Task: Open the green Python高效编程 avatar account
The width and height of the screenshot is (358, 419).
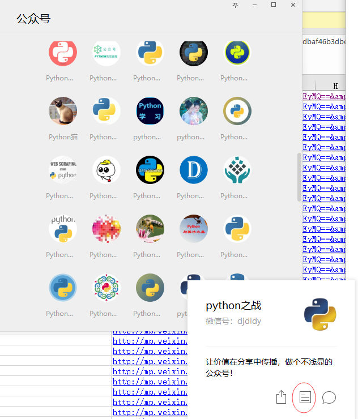Action: click(x=106, y=52)
